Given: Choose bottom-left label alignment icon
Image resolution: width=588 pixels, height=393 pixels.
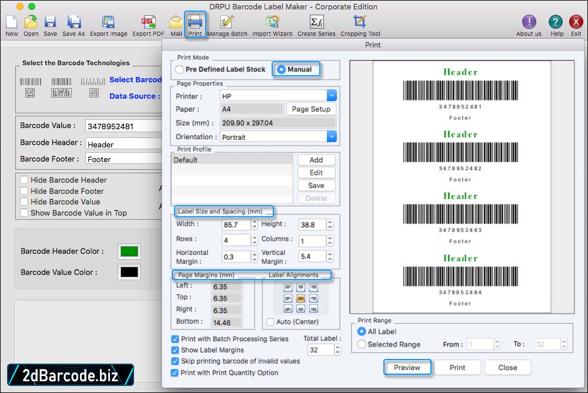Looking at the screenshot, I should [288, 309].
